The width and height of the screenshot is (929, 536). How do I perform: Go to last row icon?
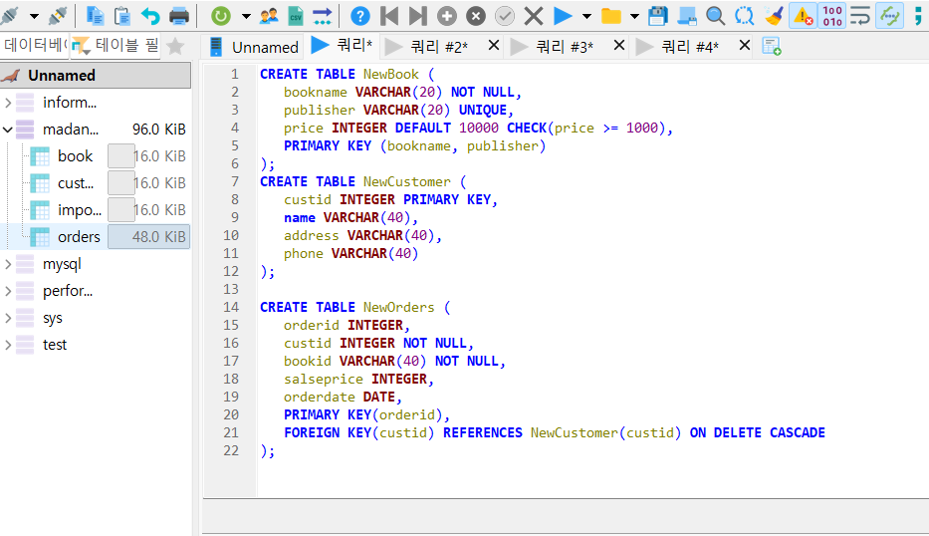pyautogui.click(x=417, y=16)
